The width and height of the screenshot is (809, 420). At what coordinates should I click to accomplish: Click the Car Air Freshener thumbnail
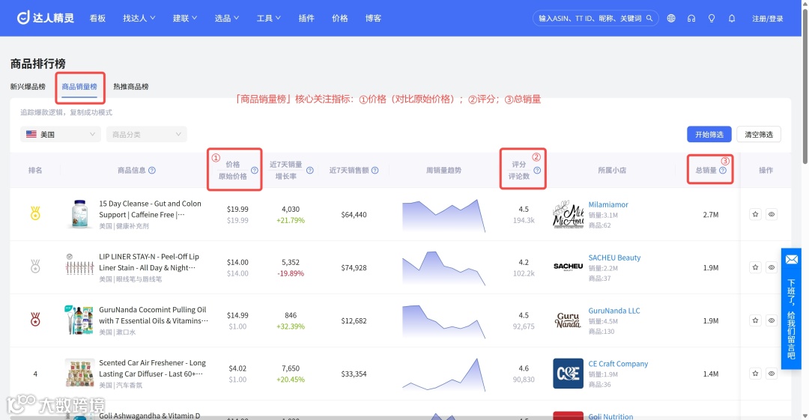[x=80, y=373]
